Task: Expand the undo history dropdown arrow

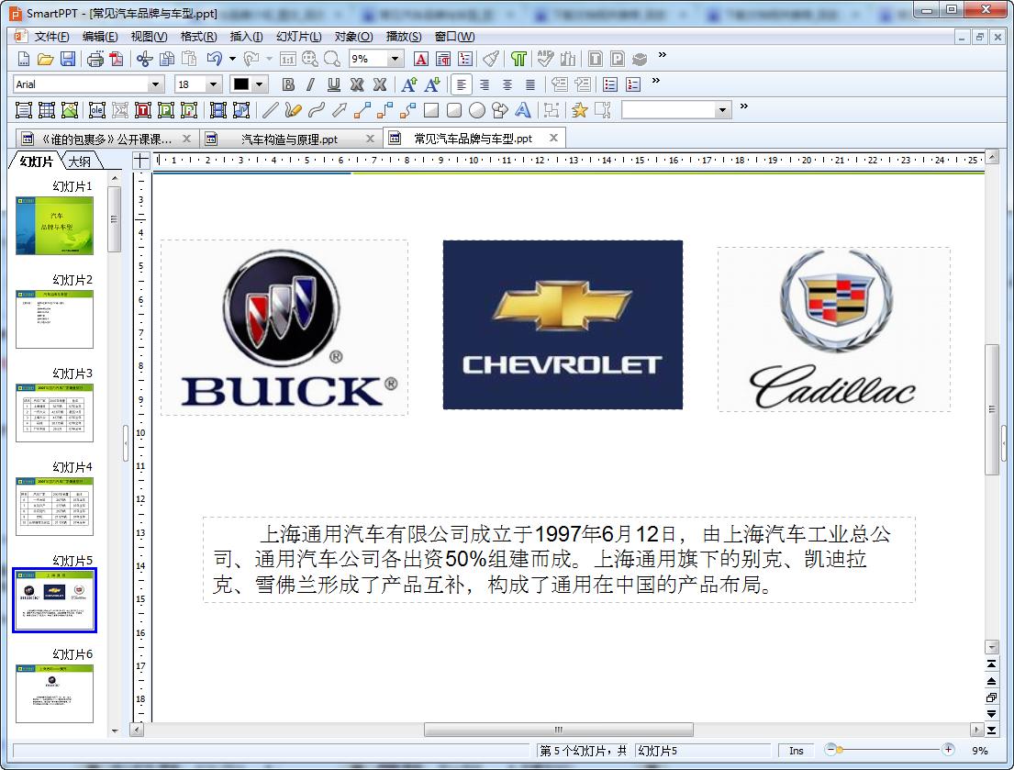Action: 232,60
